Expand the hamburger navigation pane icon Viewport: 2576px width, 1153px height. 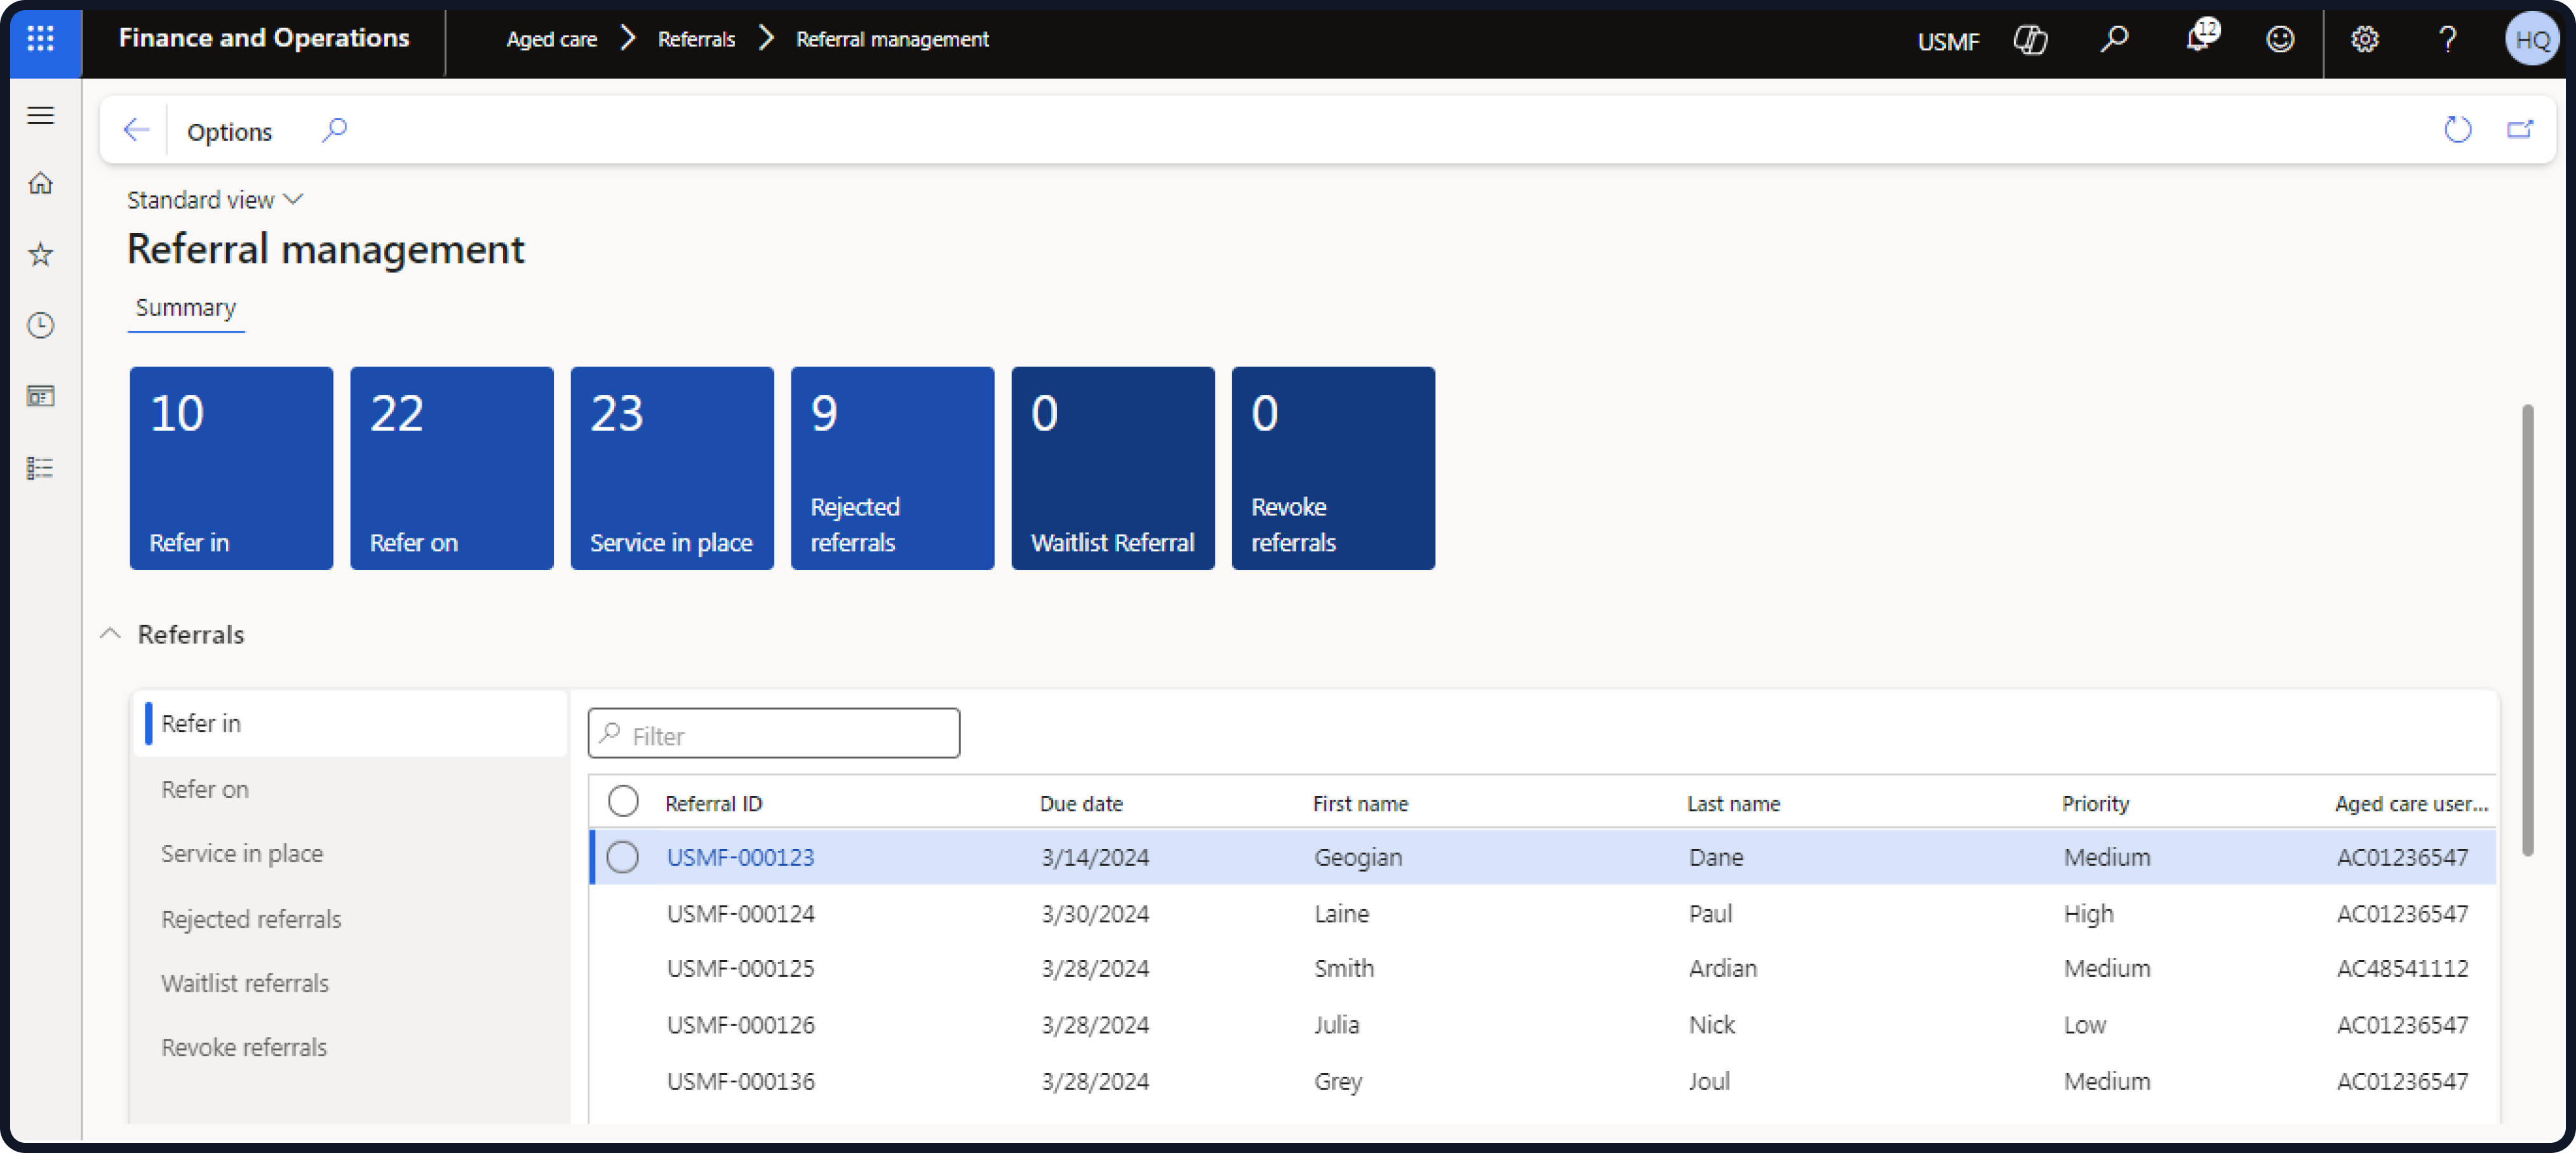click(41, 116)
